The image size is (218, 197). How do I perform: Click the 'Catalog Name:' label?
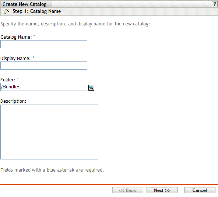click(16, 37)
